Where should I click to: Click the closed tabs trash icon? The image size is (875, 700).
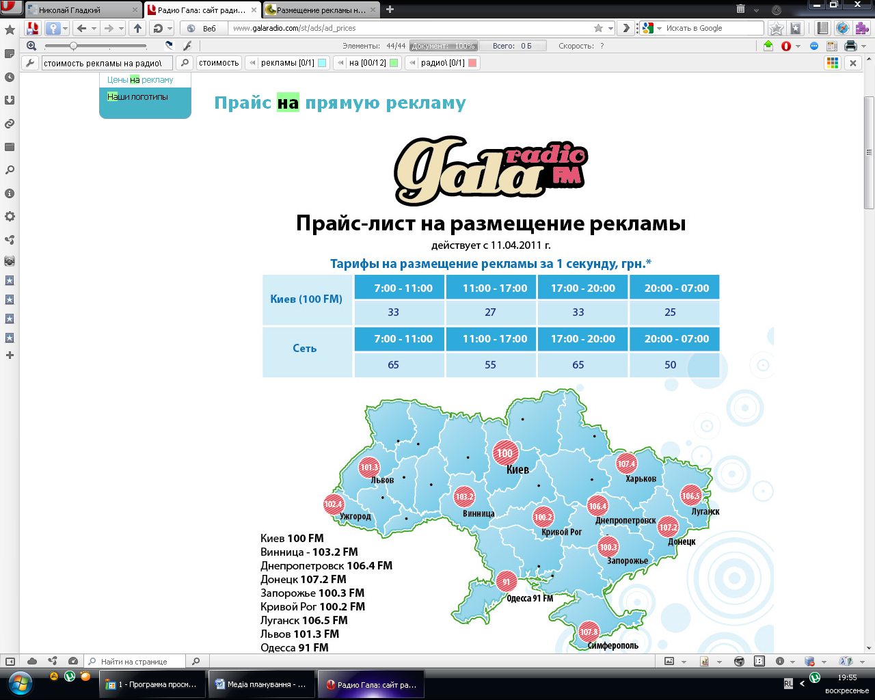point(741,10)
